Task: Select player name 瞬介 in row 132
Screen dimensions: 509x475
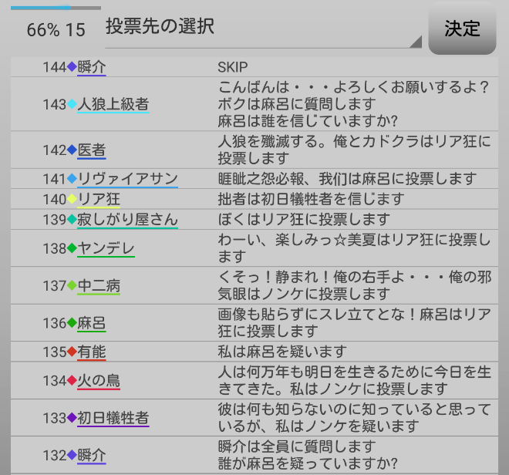Action: point(92,455)
